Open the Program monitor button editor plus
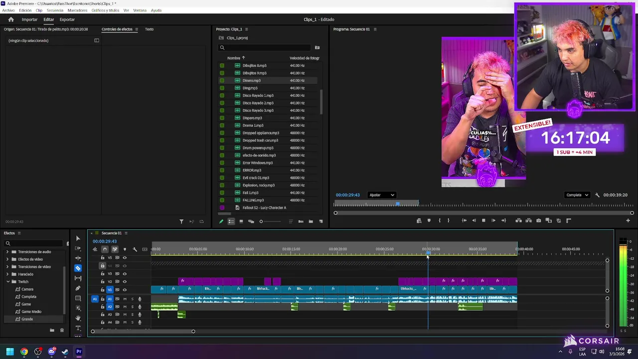Screen dimensions: 638x359 click(x=628, y=220)
